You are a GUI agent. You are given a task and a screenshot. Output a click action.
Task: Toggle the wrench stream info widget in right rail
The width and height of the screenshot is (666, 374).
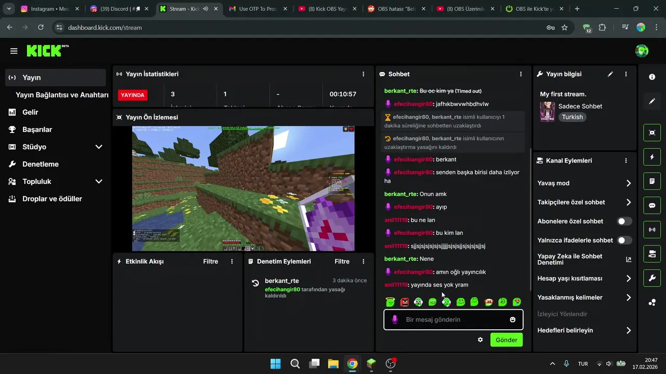652,278
